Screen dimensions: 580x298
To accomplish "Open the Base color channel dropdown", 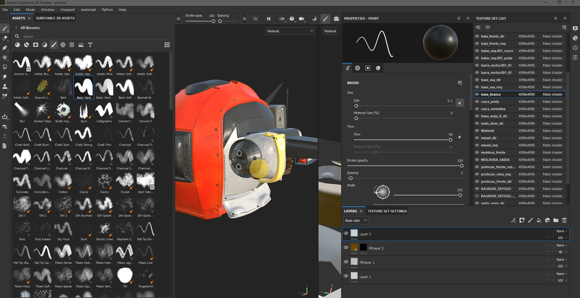I will (x=356, y=220).
